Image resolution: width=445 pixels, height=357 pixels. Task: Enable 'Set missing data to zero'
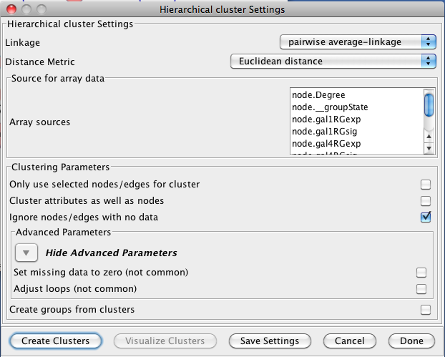point(421,273)
